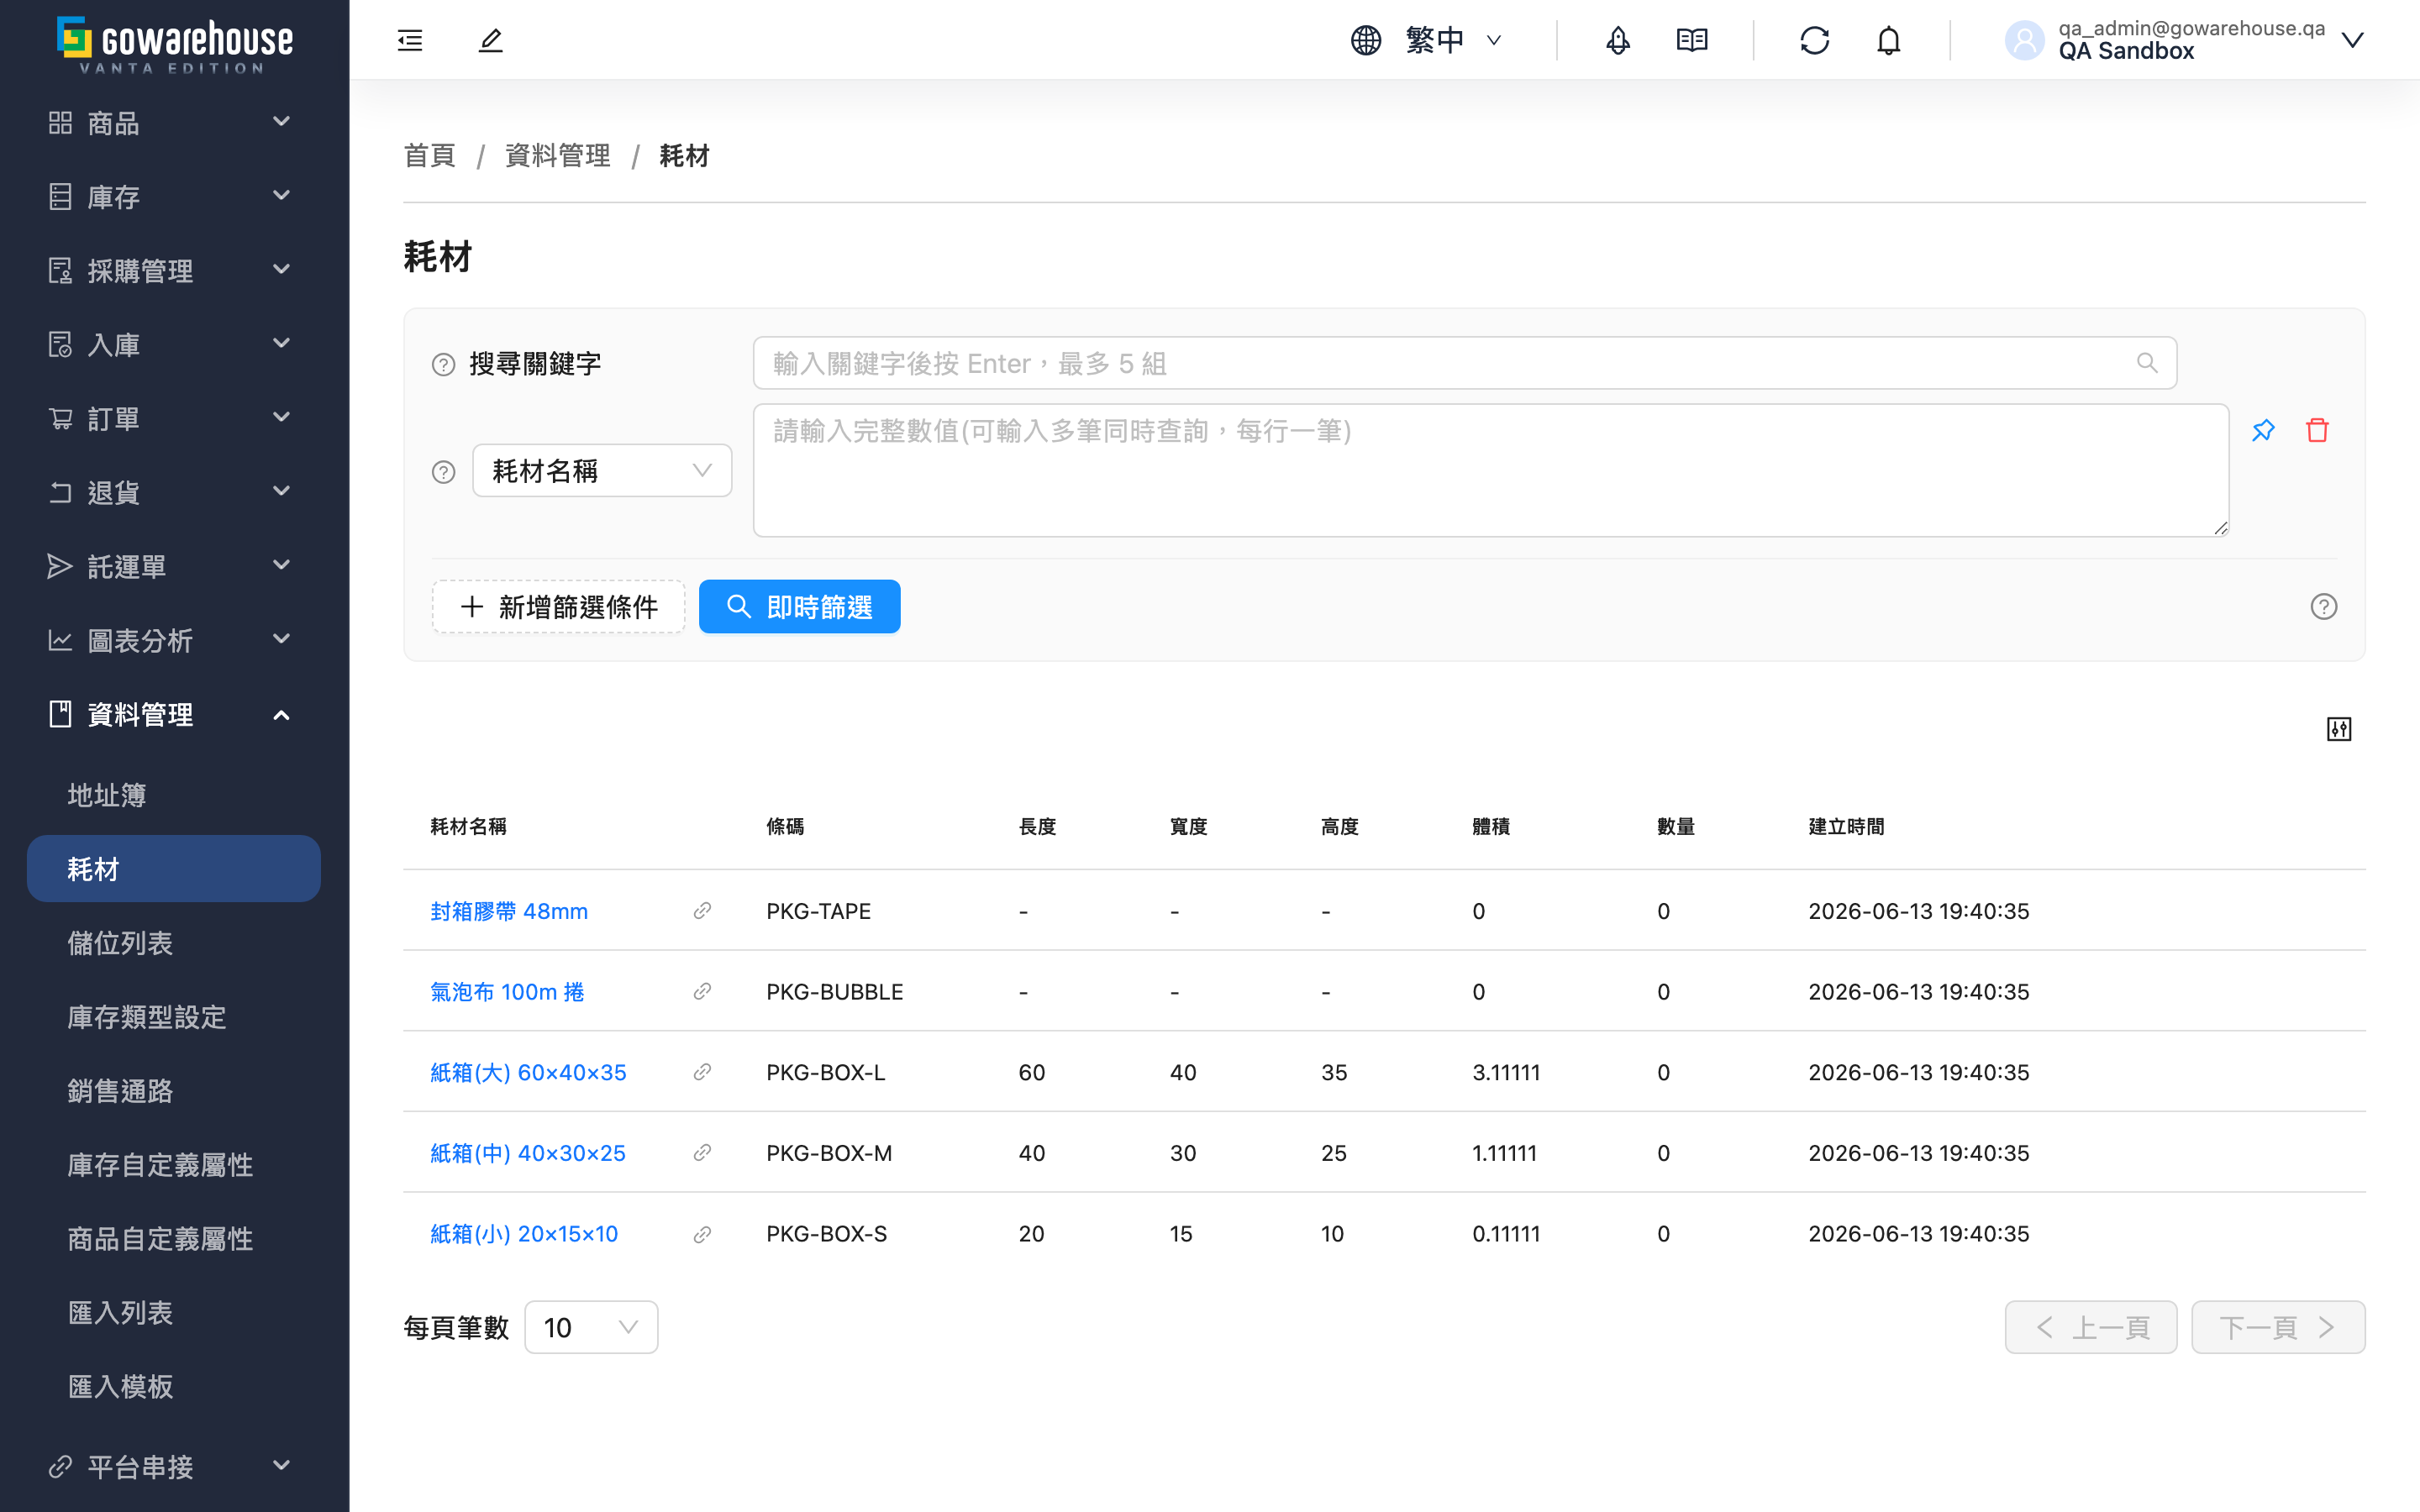Copy link icon for 紙箱(中) 40×30×25
This screenshot has width=2420, height=1512.
(x=702, y=1153)
